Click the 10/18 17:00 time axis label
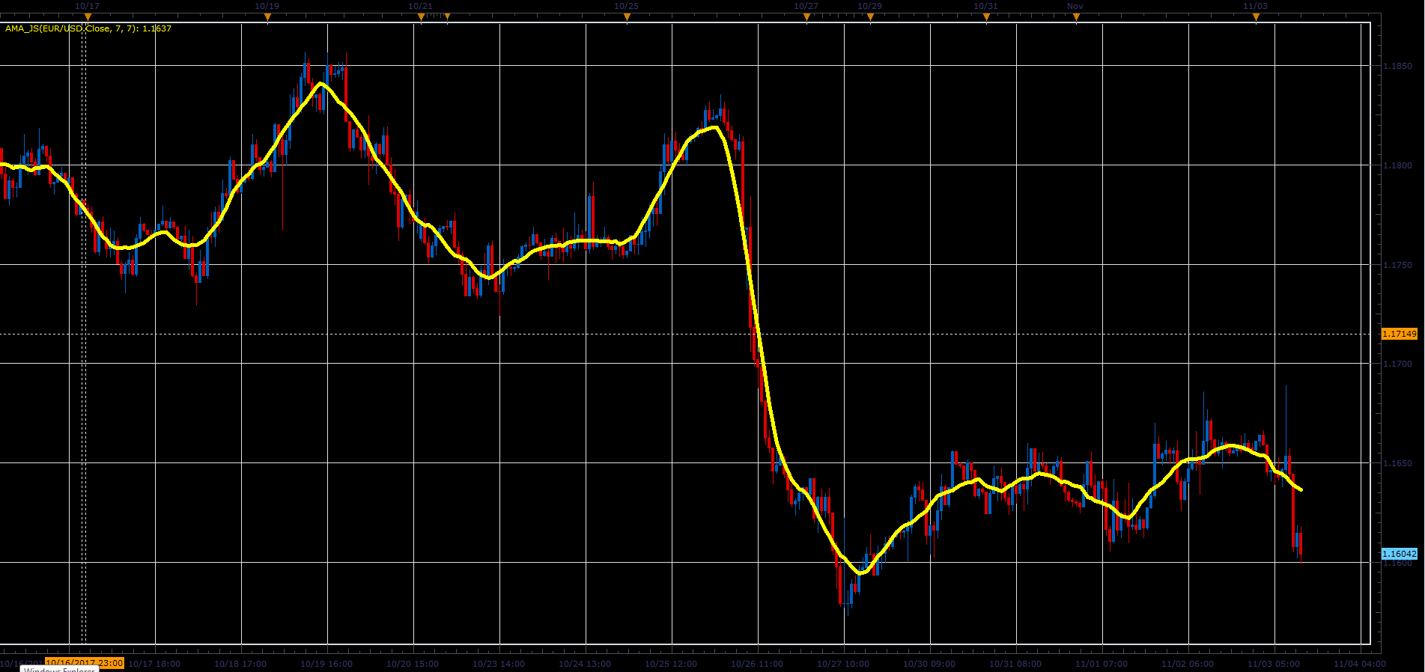The image size is (1425, 672). 240,664
